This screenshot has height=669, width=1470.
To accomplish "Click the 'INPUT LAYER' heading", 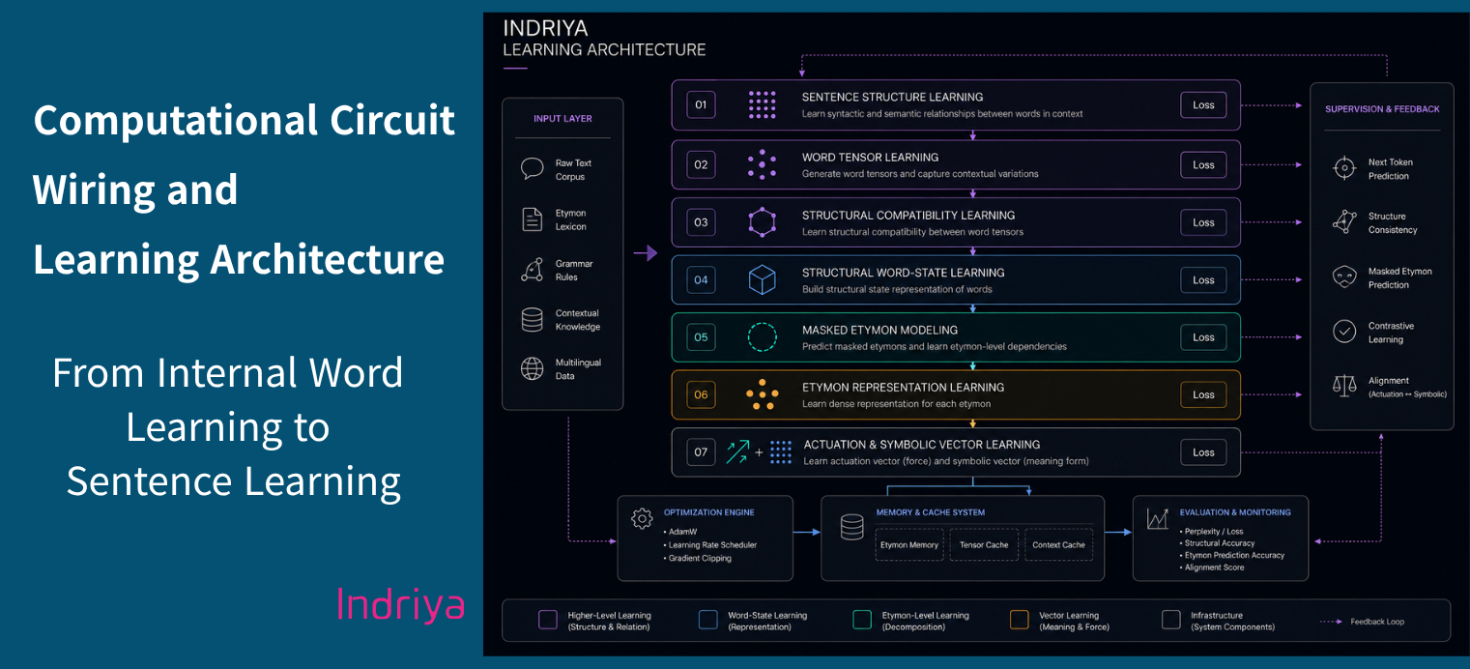I will point(562,118).
